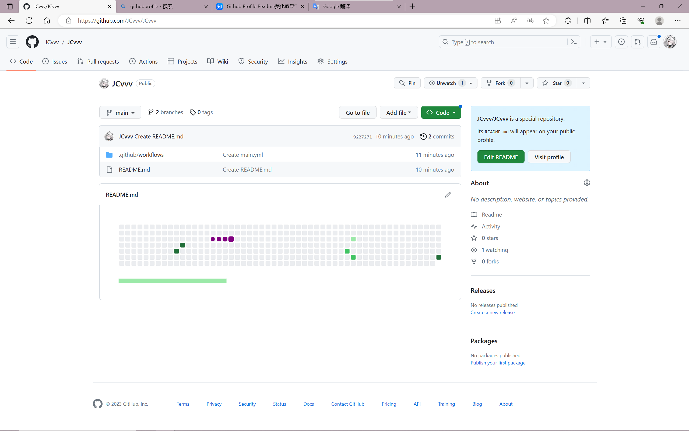Open browser settings and more ellipsis menu
The image size is (689, 431).
pos(678,20)
